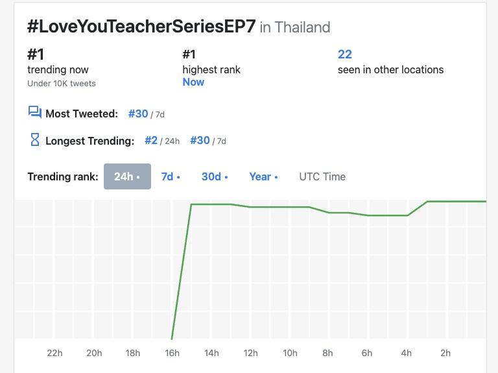Screen dimensions: 498x373
Task: Click the 16h marker on the chart axis
Action: tap(172, 353)
